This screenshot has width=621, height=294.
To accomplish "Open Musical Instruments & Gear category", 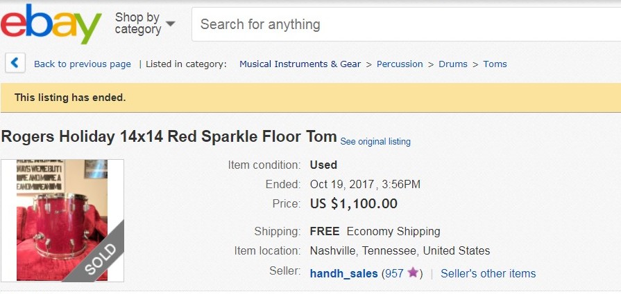I will coord(300,64).
